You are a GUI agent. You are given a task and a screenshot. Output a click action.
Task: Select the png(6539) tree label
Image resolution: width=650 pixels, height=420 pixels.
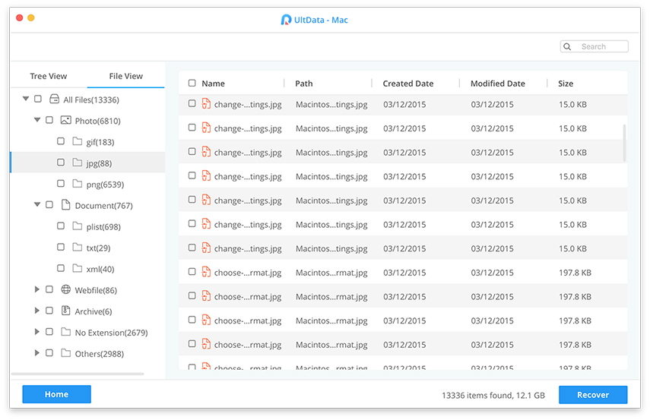(x=105, y=185)
